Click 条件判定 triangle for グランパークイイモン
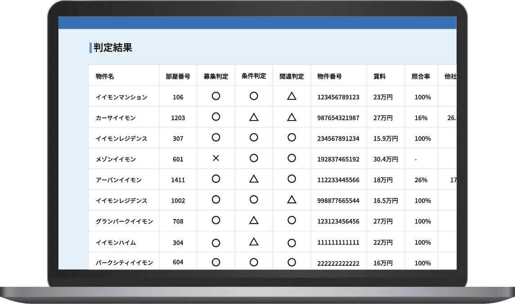Screen dimensions: 515x304 [x=254, y=221]
